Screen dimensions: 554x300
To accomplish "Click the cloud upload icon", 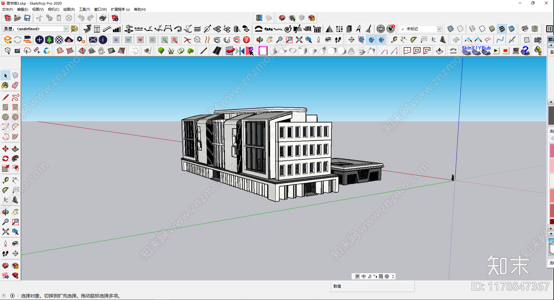I will [x=69, y=40].
